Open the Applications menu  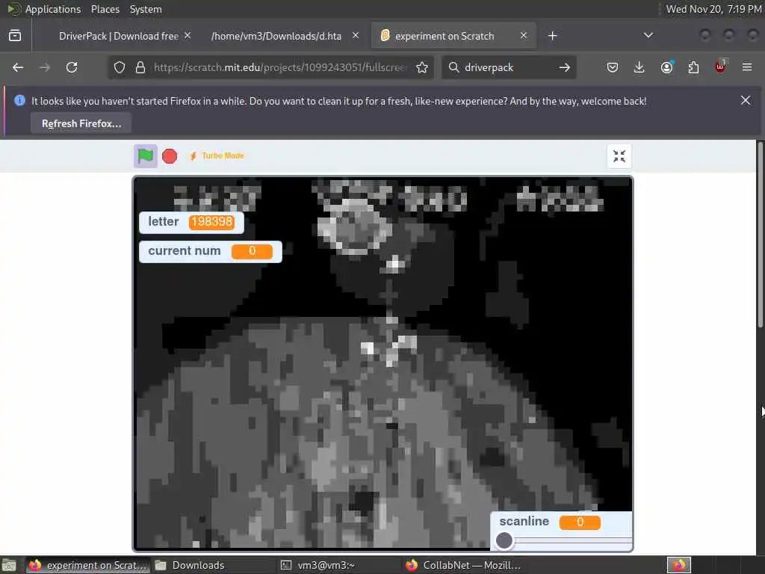coord(53,9)
